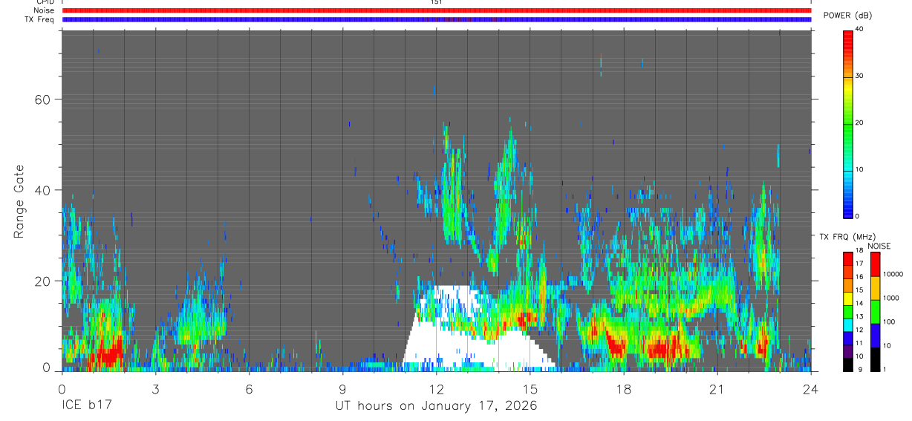Click the NOISE legend title above its colorbar

pyautogui.click(x=879, y=246)
